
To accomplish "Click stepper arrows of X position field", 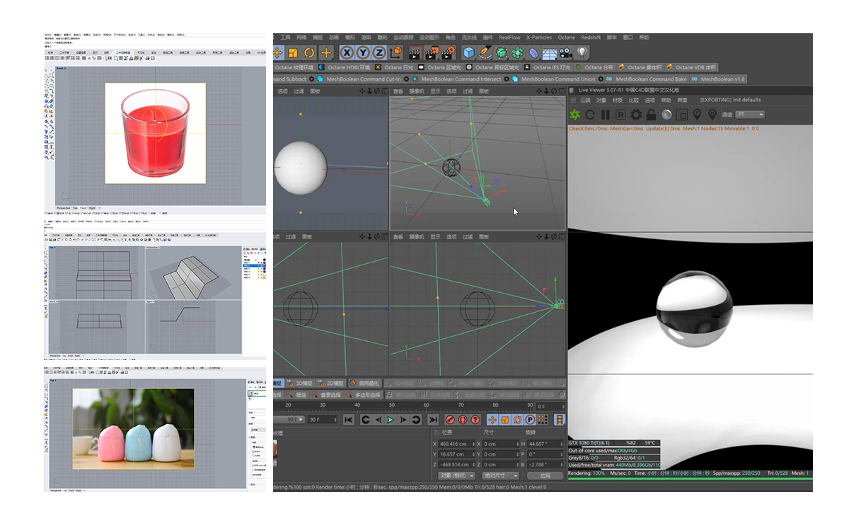I will pyautogui.click(x=473, y=444).
